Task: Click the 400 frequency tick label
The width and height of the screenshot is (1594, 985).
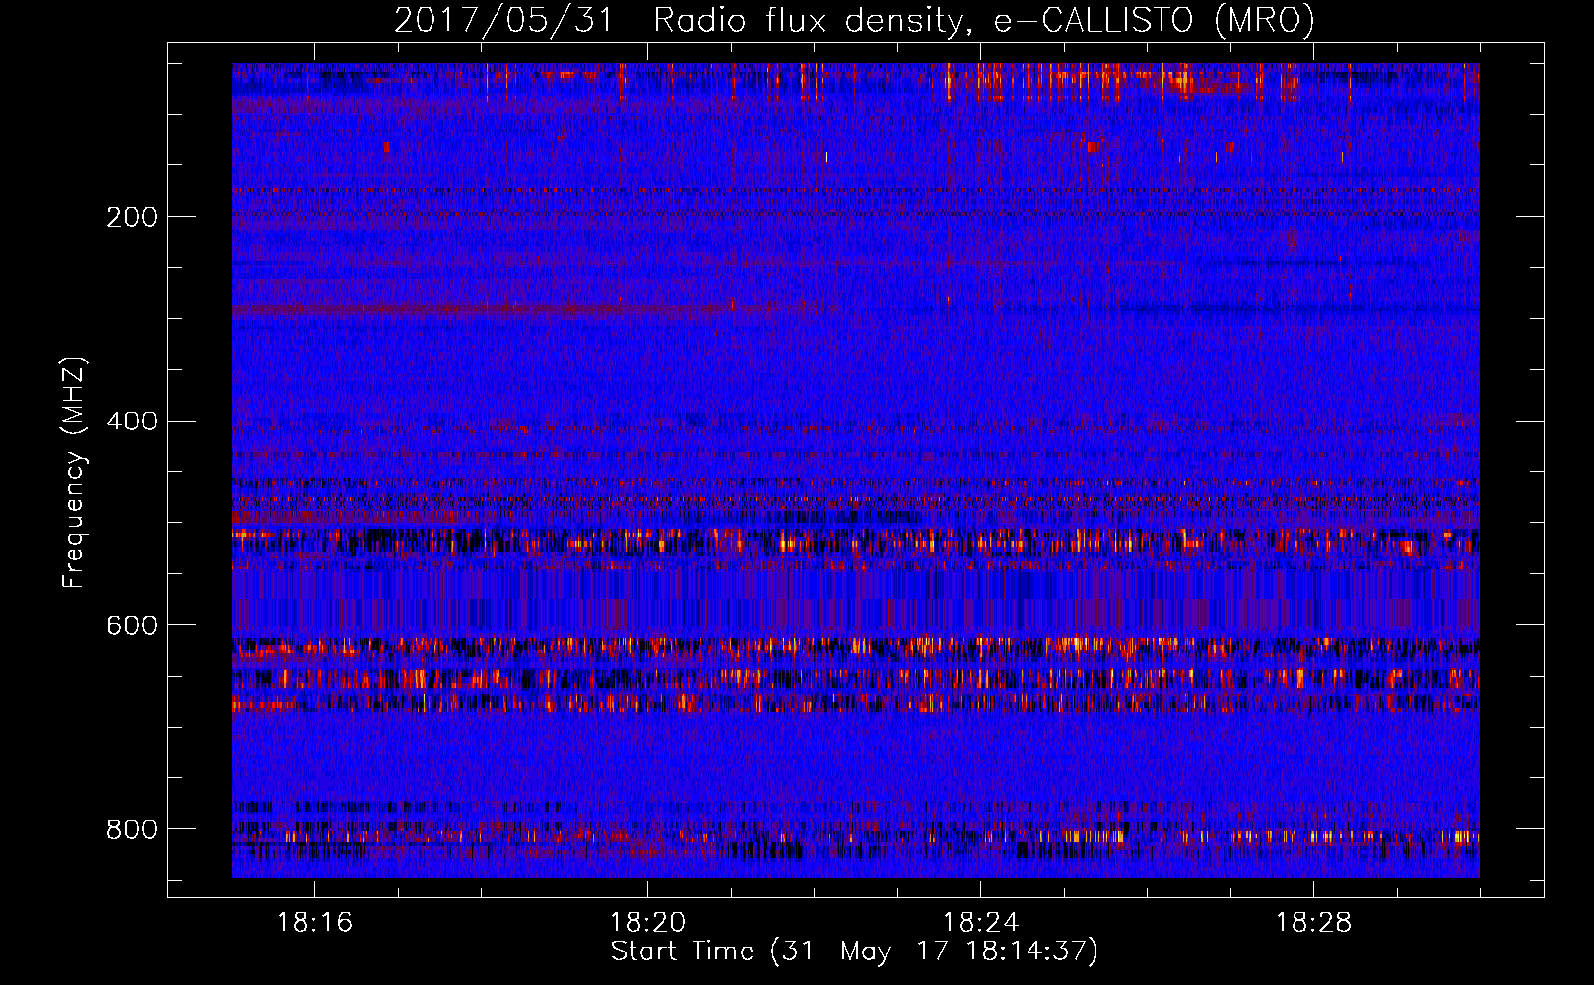Action: 132,422
